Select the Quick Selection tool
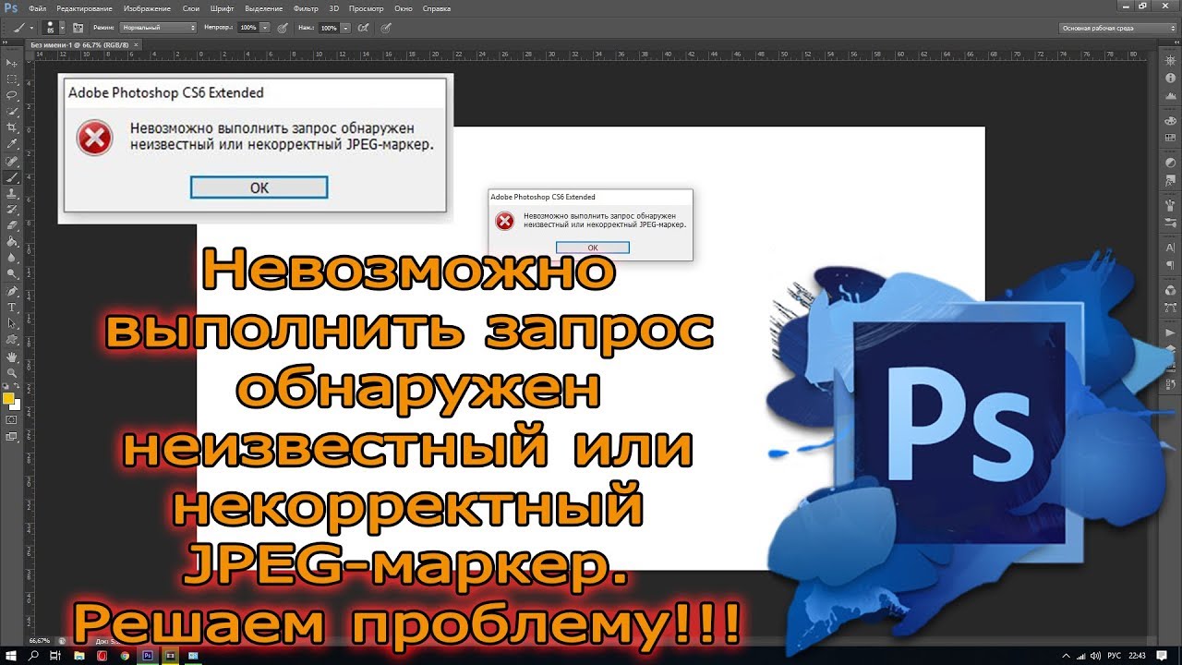Viewport: 1182px width, 665px height. point(12,112)
